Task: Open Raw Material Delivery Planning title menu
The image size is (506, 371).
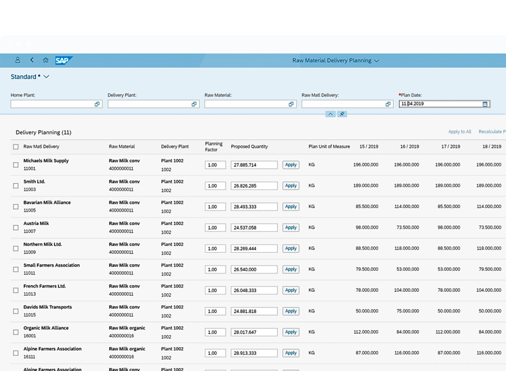Action: 376,61
